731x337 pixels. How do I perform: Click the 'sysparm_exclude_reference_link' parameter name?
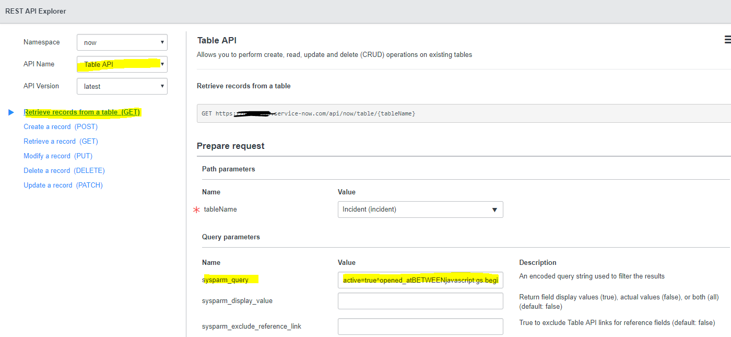tap(252, 327)
